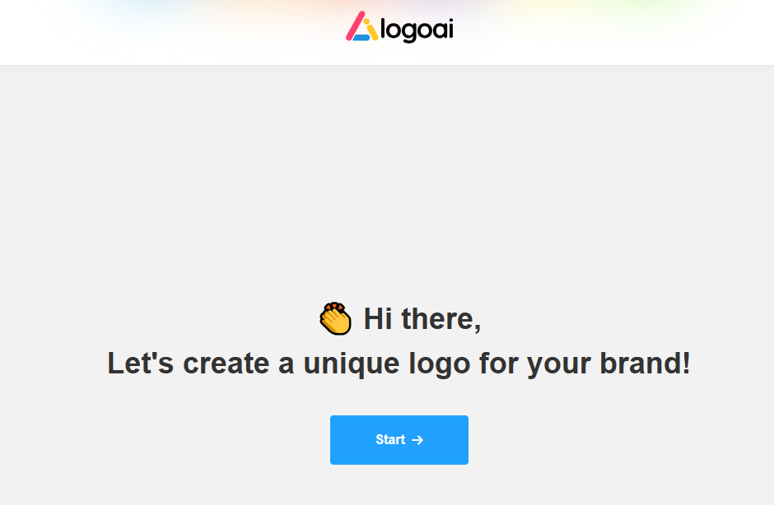Click the word "Hi" in the greeting
774x505 pixels.
(378, 318)
